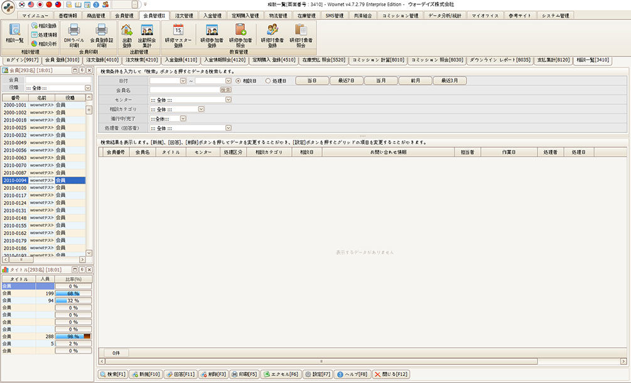
Task: Switch to the システム管理 ribbon tab
Action: coord(556,16)
